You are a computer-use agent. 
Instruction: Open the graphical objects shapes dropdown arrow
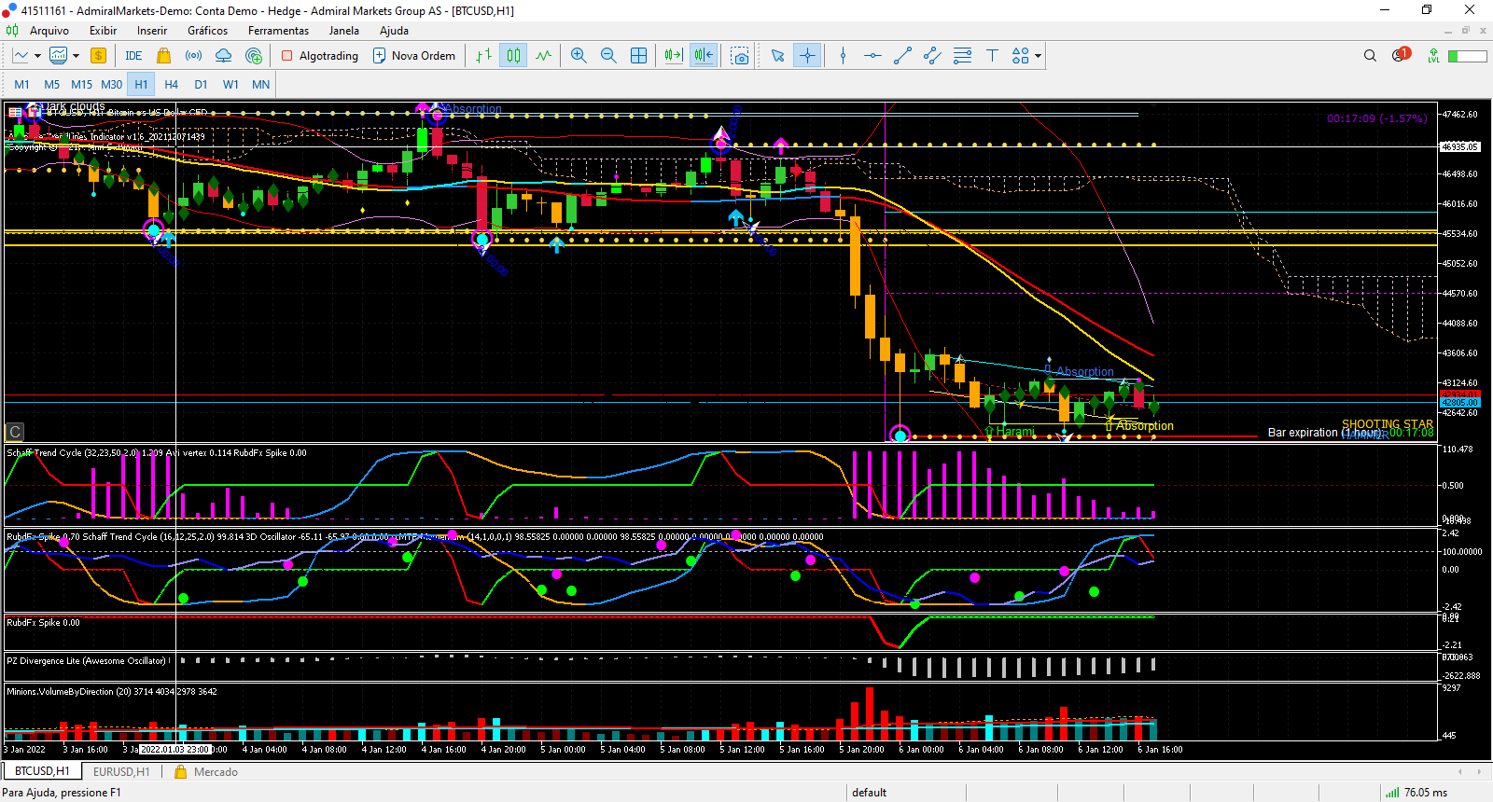click(x=1038, y=56)
